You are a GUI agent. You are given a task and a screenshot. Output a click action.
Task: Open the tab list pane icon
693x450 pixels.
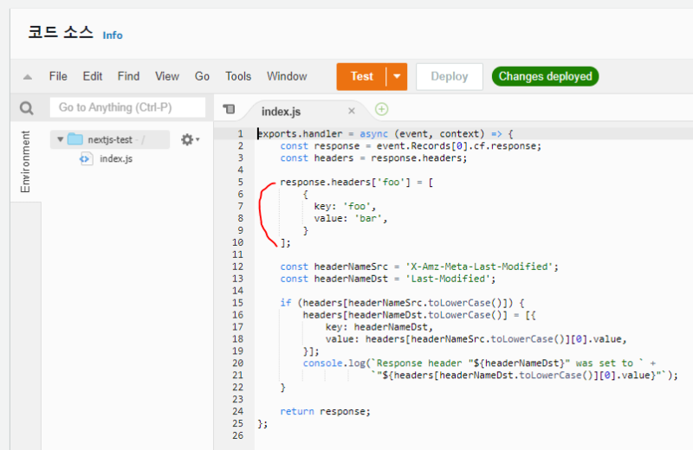tap(229, 109)
